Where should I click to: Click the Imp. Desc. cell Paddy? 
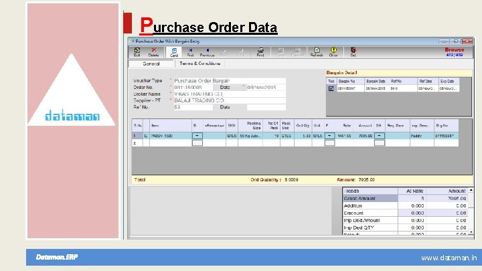(x=422, y=135)
